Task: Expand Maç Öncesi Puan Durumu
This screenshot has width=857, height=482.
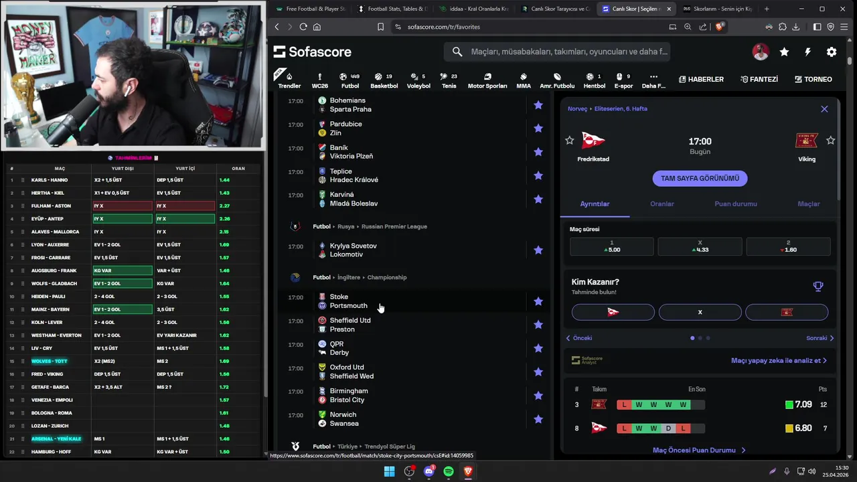Action: click(699, 451)
